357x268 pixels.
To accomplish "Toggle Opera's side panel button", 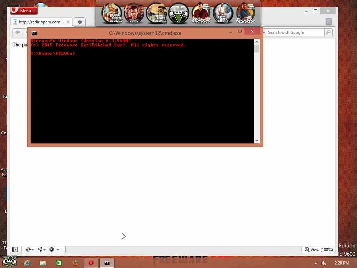I will (x=15, y=250).
